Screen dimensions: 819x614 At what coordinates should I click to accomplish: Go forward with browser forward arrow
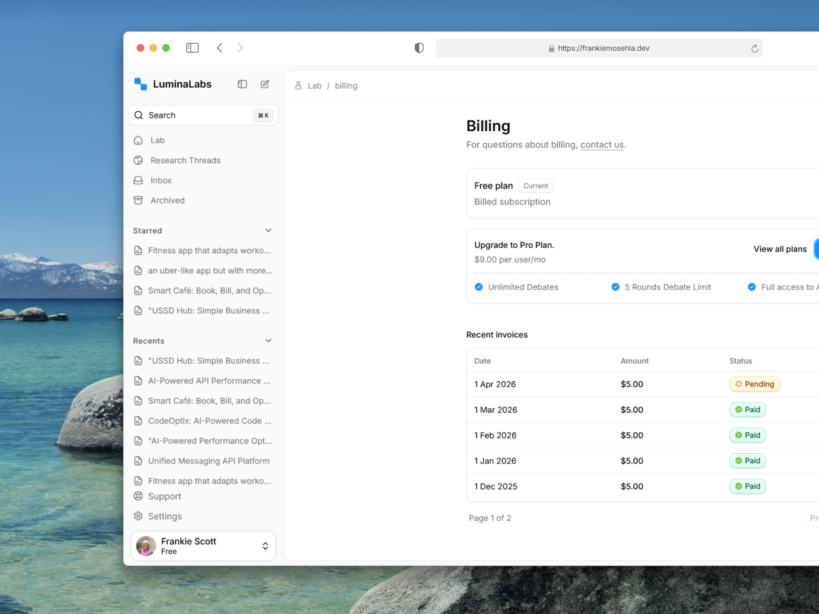pos(240,48)
